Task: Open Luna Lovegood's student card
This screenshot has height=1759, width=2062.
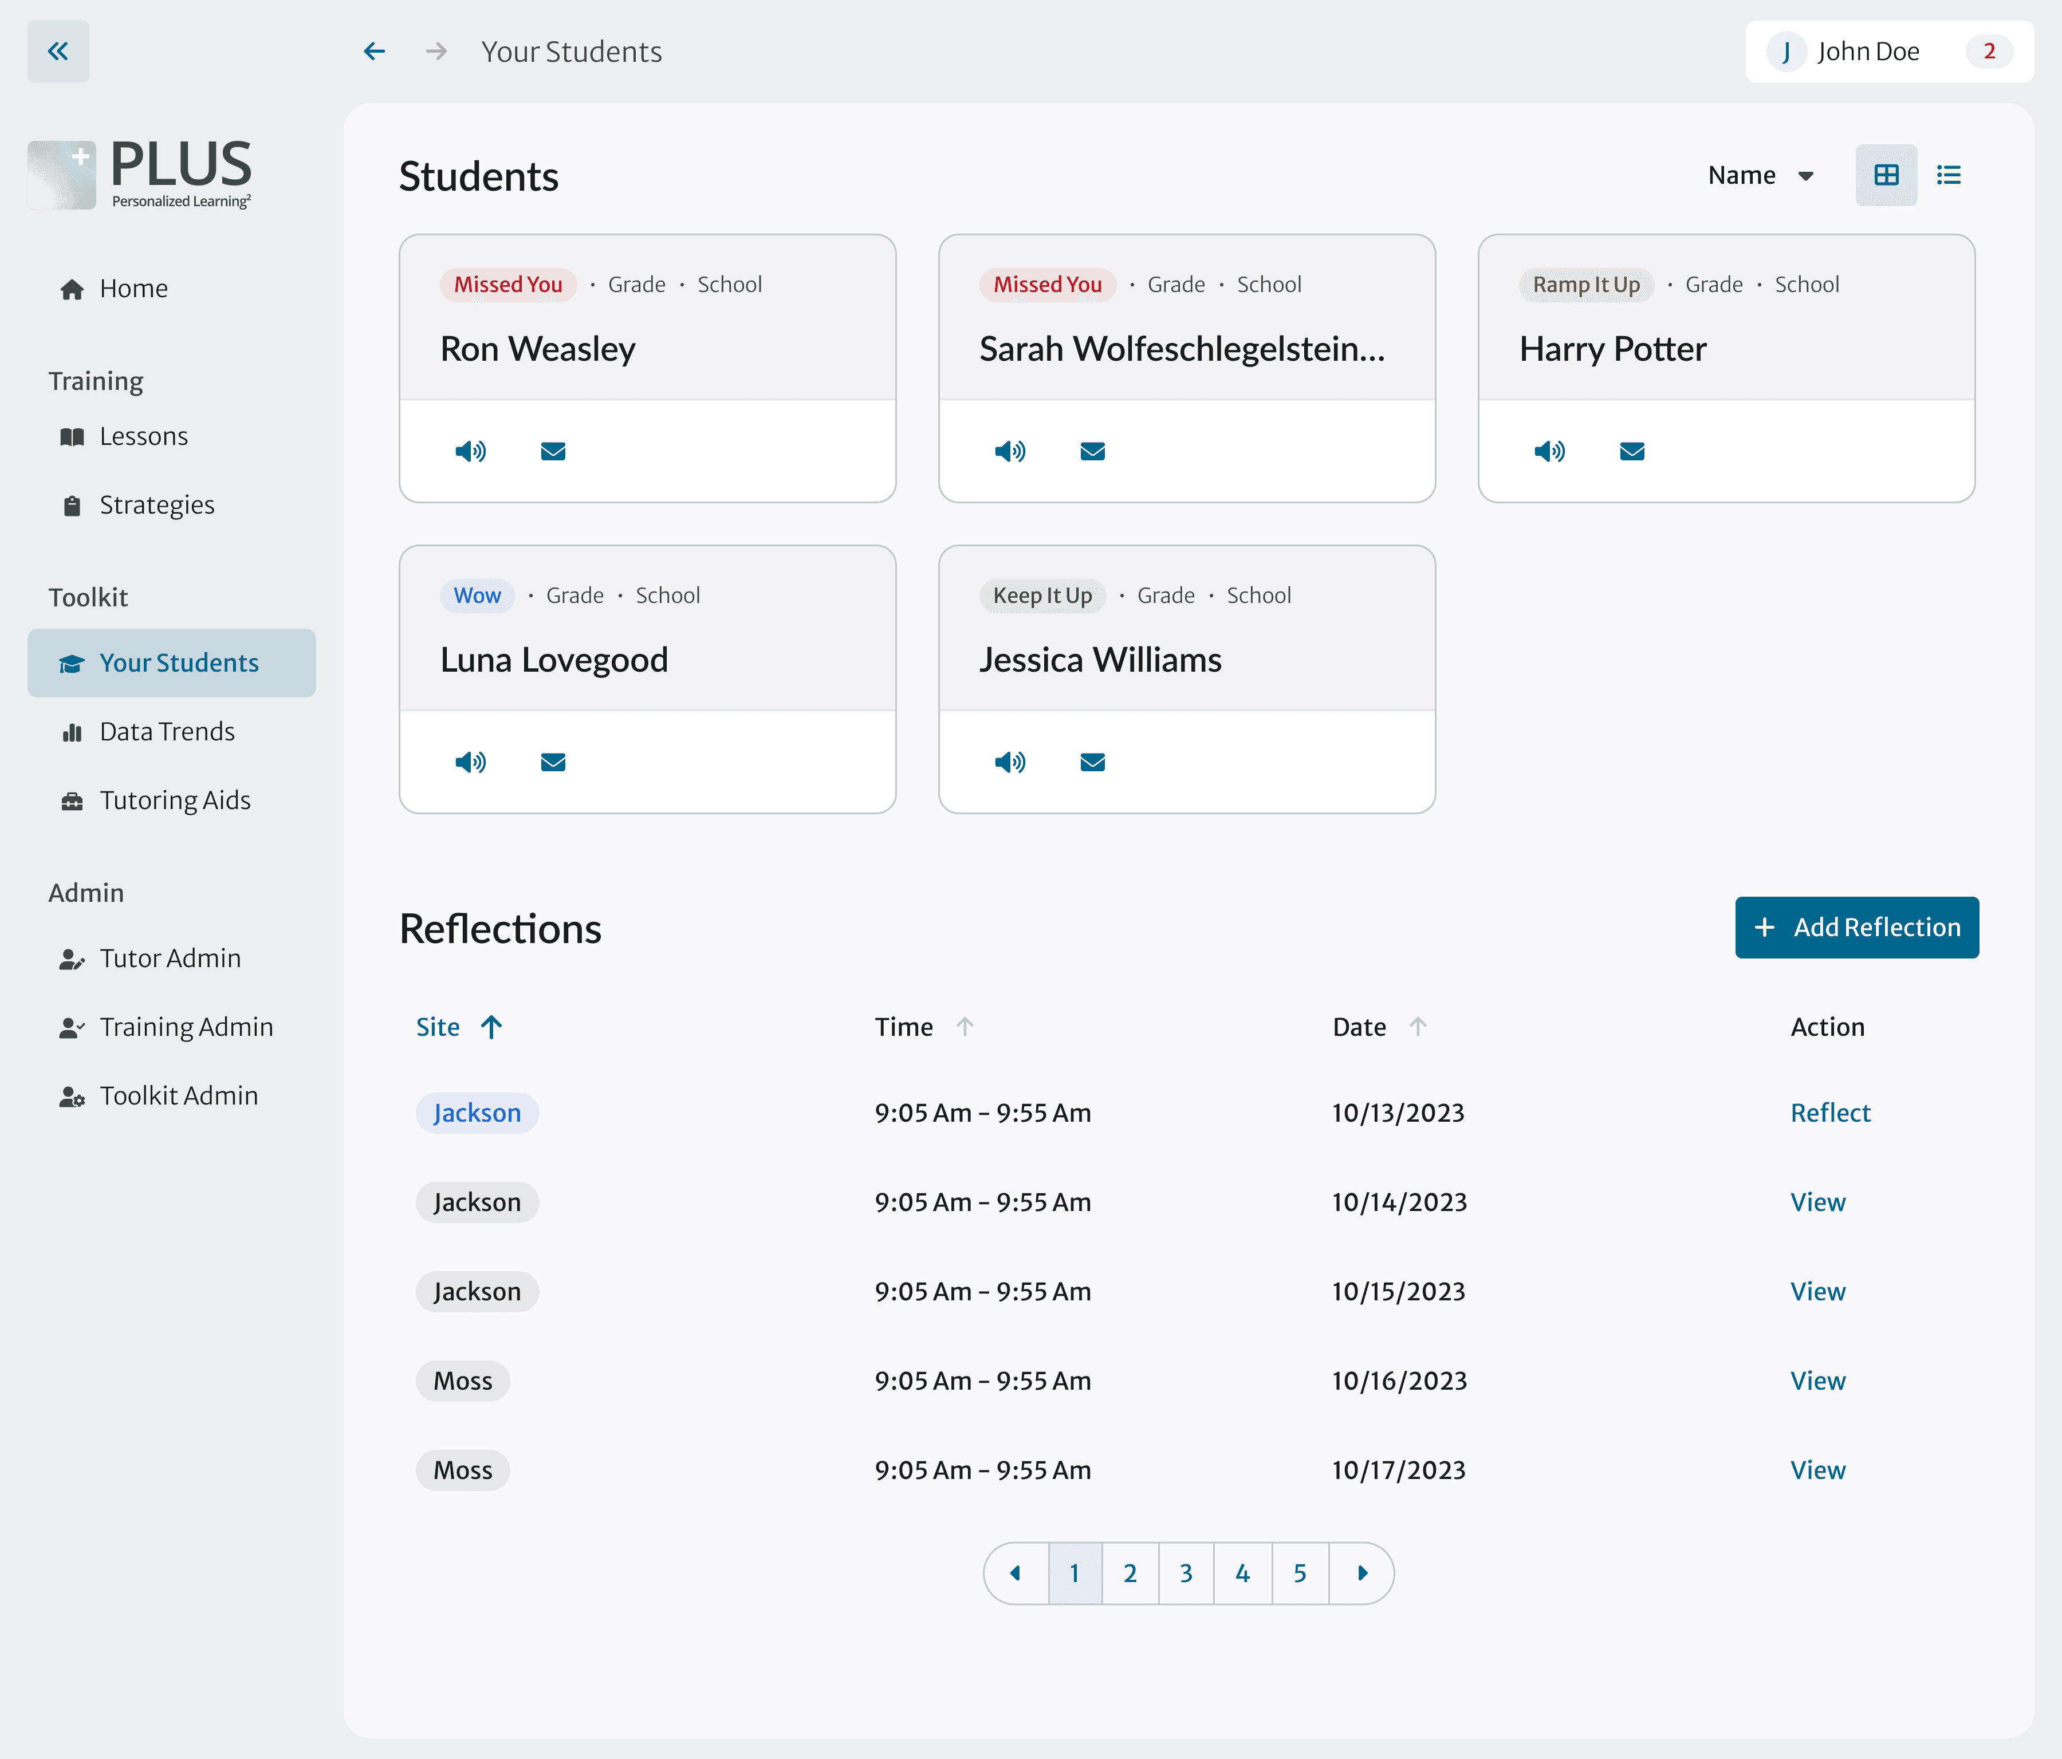Action: [x=647, y=679]
